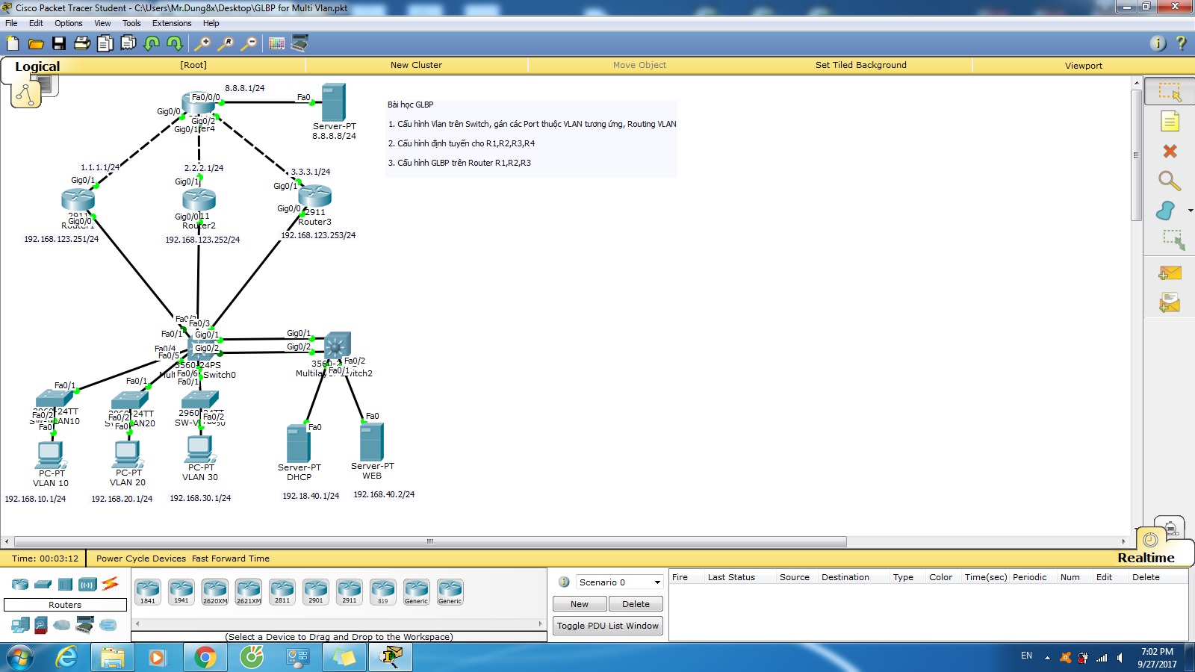Reset zoom with the R magnifier
The height and width of the screenshot is (672, 1195).
tap(225, 43)
